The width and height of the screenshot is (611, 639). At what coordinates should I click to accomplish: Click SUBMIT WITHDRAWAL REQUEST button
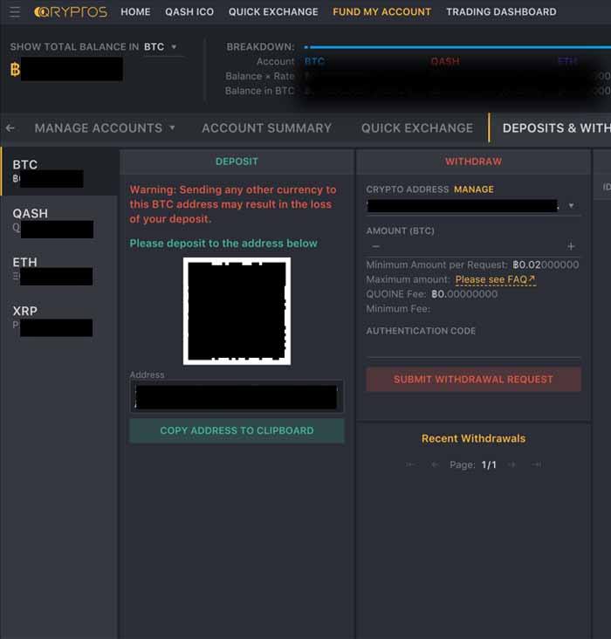pyautogui.click(x=473, y=380)
